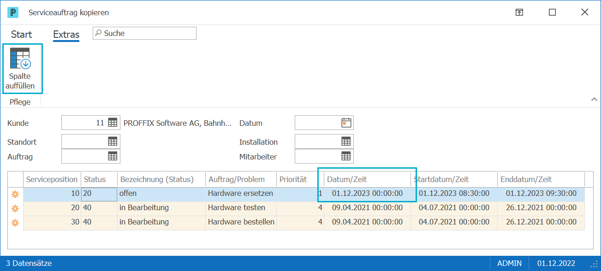Open the Datum calendar picker icon
The width and height of the screenshot is (601, 271).
click(x=346, y=123)
